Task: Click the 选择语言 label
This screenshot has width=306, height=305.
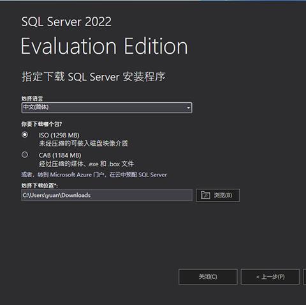Action: [32, 98]
